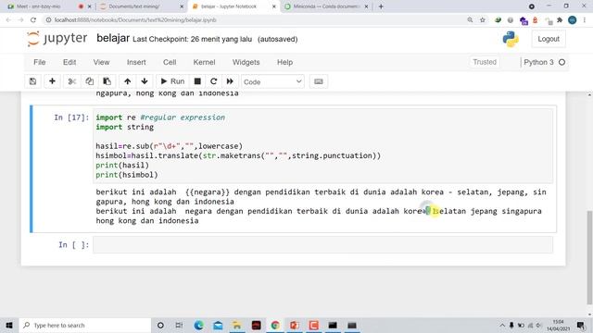Paste cells below icon
Image resolution: width=593 pixels, height=333 pixels.
[107, 81]
